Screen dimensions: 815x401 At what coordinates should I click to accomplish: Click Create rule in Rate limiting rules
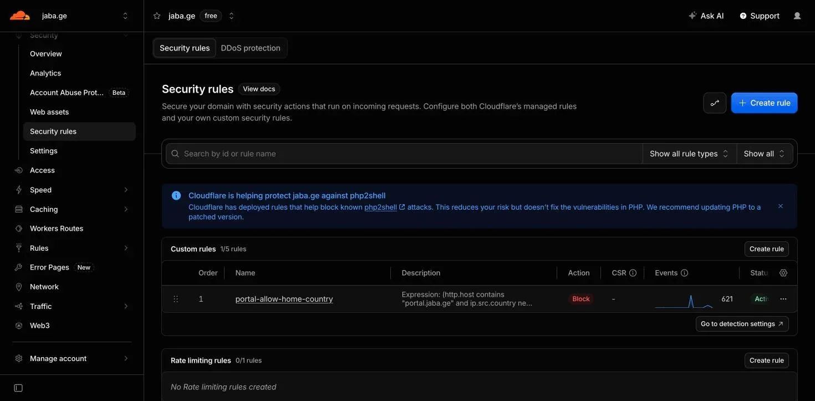point(767,361)
